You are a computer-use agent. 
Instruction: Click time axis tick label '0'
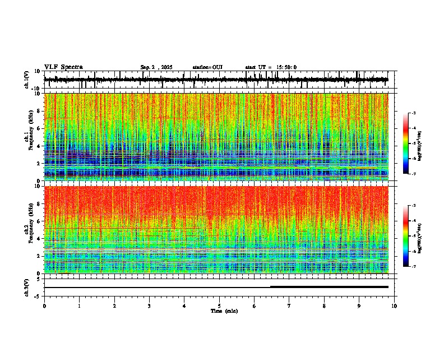(x=44, y=306)
